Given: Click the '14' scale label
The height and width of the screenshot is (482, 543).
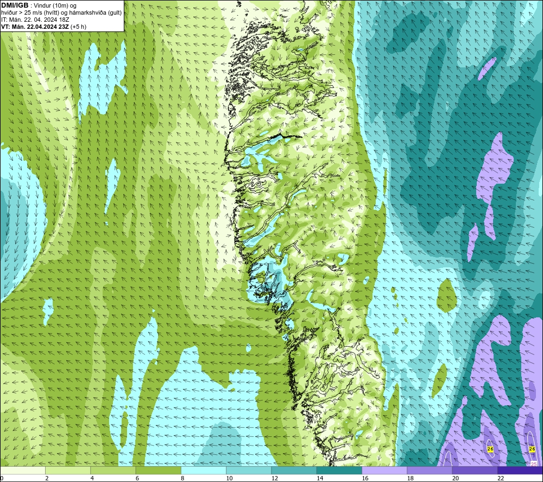Looking at the screenshot, I should click(x=320, y=478).
